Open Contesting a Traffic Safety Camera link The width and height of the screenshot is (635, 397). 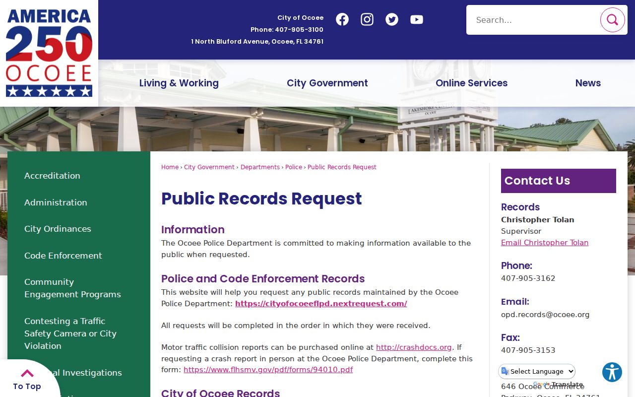[70, 333]
